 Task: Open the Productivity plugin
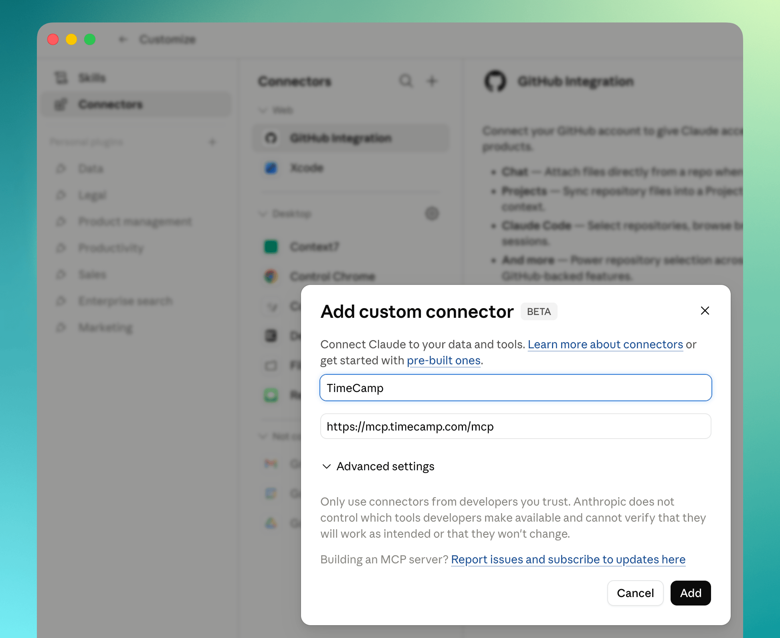pyautogui.click(x=136, y=248)
